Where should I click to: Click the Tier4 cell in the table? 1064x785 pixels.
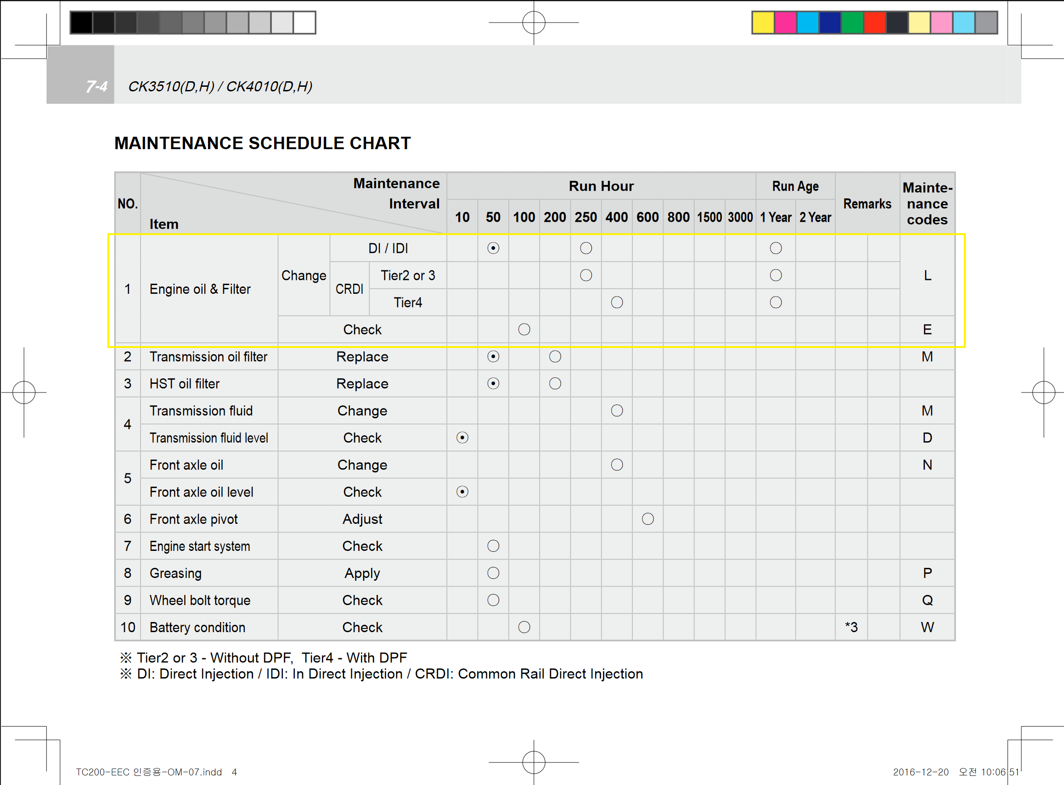tap(408, 302)
